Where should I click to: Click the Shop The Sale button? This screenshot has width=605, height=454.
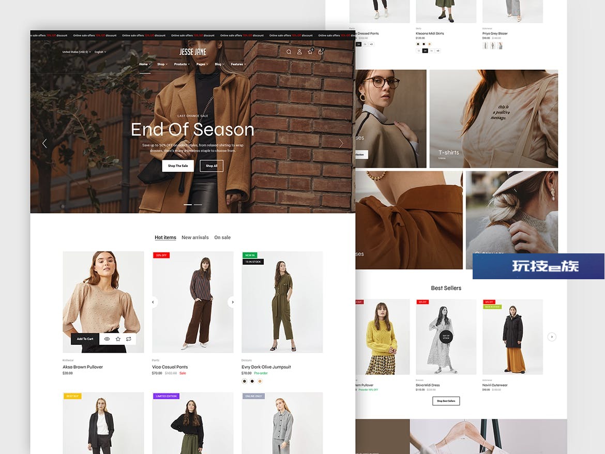pyautogui.click(x=178, y=165)
